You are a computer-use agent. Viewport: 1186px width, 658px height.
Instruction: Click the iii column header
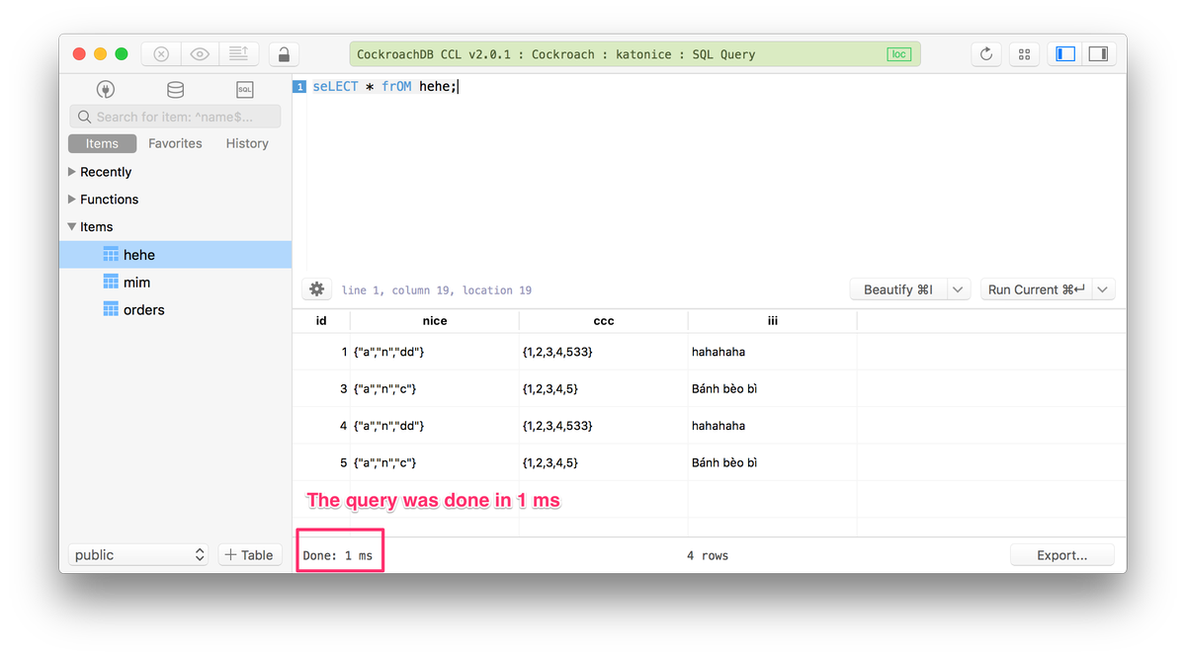[773, 321]
